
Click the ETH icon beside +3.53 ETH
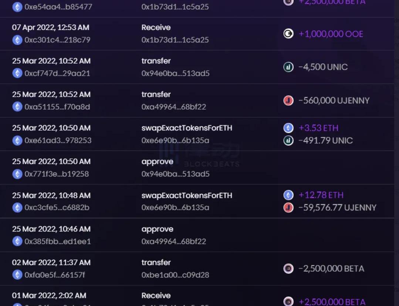(x=288, y=128)
